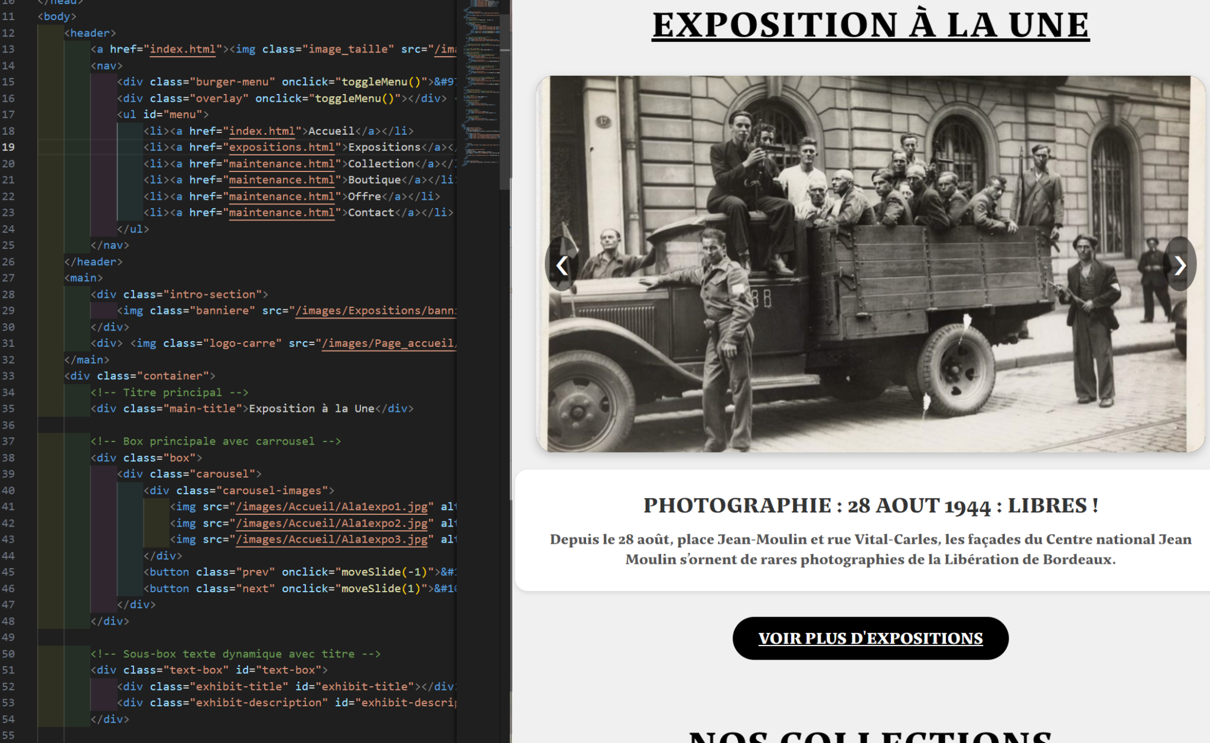This screenshot has height=743, width=1210.
Task: Open the logo-carre image src path
Action: click(x=388, y=343)
